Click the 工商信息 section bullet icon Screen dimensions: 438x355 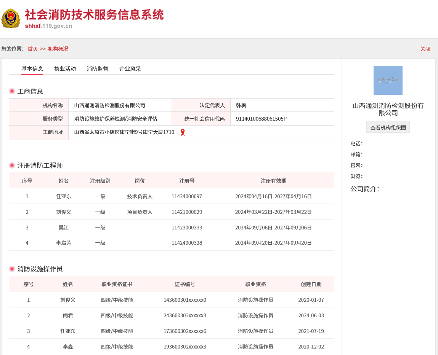(12, 91)
